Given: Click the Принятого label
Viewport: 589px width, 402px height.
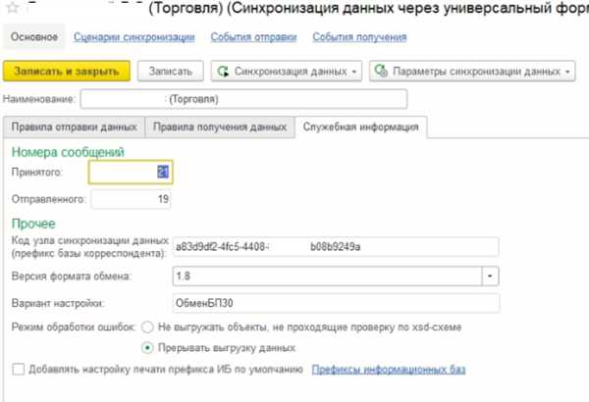Looking at the screenshot, I should (37, 173).
